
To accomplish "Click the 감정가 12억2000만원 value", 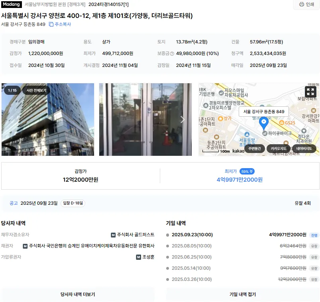I will tap(80, 180).
